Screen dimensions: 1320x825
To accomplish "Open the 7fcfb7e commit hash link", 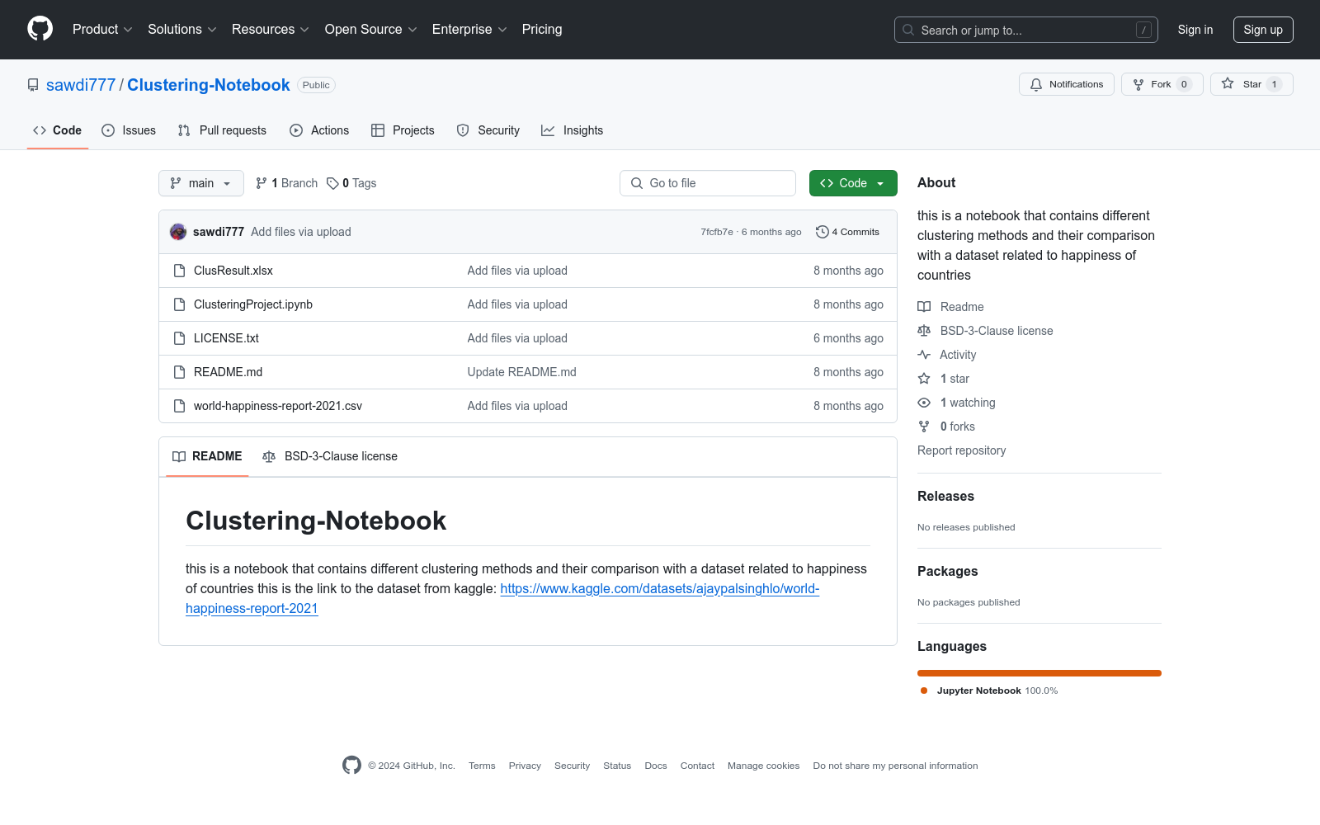I will [717, 232].
